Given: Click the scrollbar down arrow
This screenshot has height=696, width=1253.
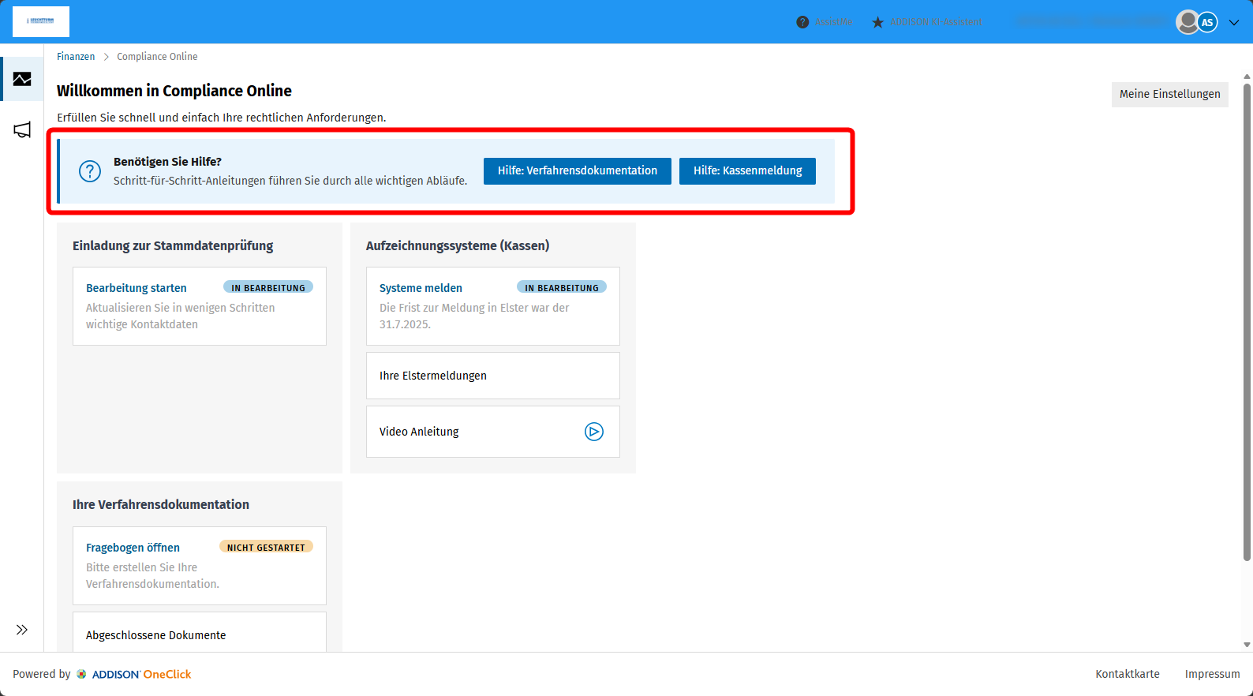Looking at the screenshot, I should 1247,645.
